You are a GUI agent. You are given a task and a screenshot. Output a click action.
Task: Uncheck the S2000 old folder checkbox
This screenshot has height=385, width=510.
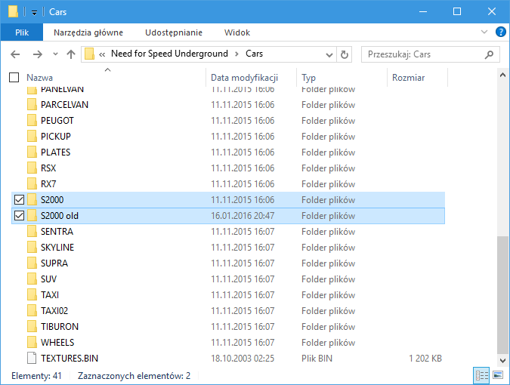(19, 216)
